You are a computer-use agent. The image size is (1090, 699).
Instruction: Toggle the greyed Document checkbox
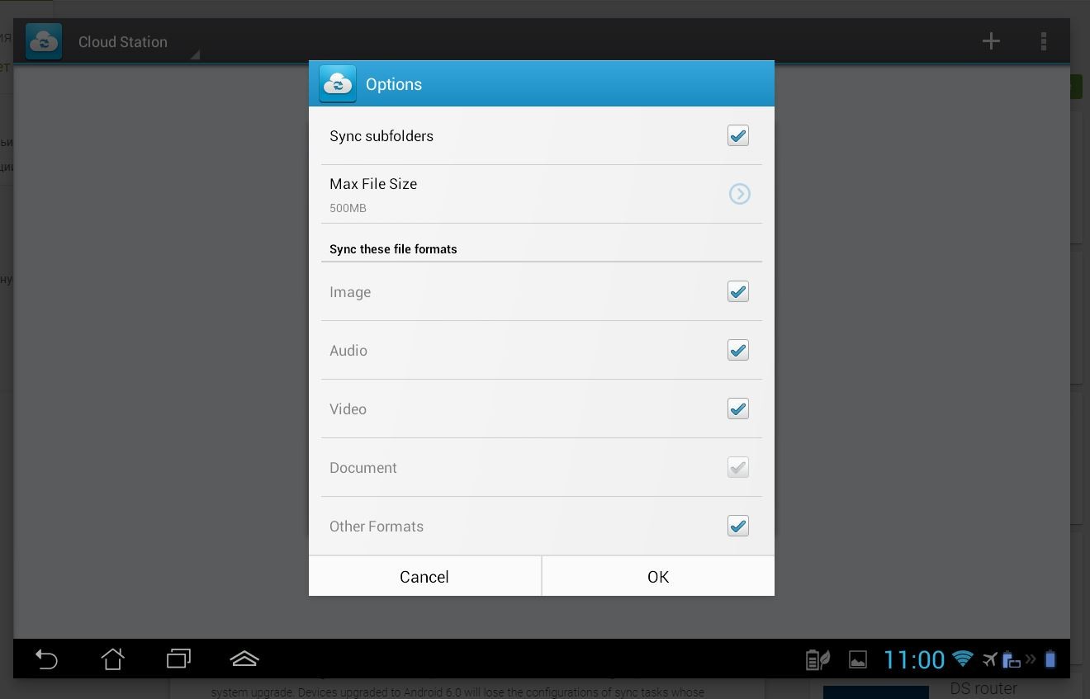(x=738, y=467)
